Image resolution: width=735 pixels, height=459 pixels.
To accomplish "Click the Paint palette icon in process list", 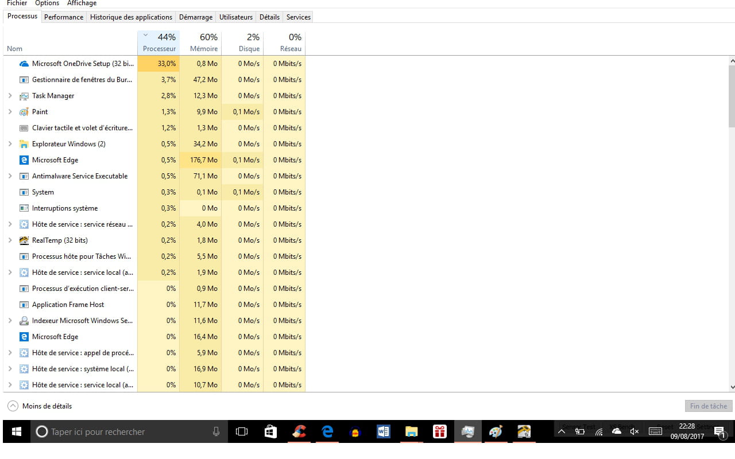I will (x=24, y=112).
